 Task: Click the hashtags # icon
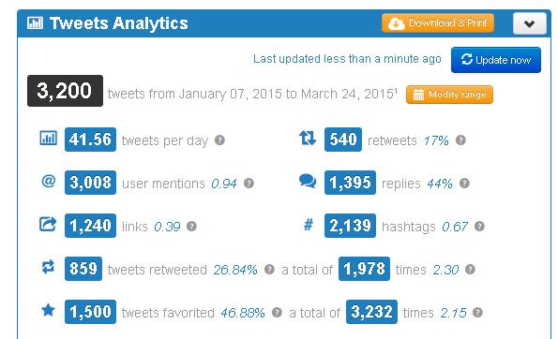coord(309,225)
